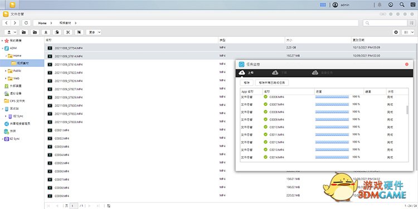Image resolution: width=418 pixels, height=209 pixels.
Task: Click the progress bar of C0014.MP4 task
Action: coord(332,157)
